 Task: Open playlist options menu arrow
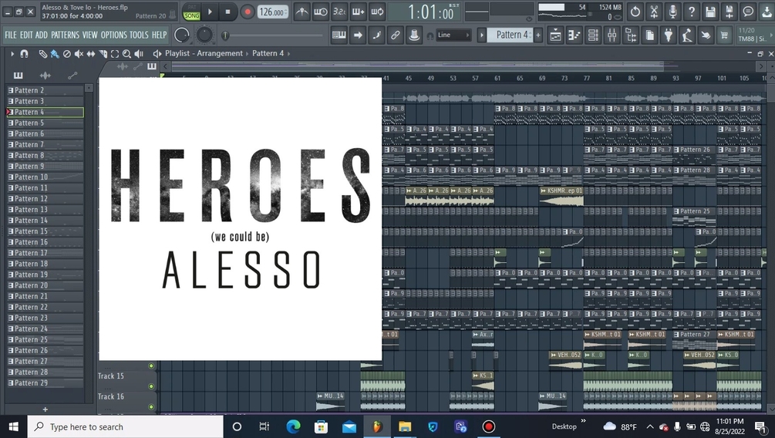[x=12, y=53]
